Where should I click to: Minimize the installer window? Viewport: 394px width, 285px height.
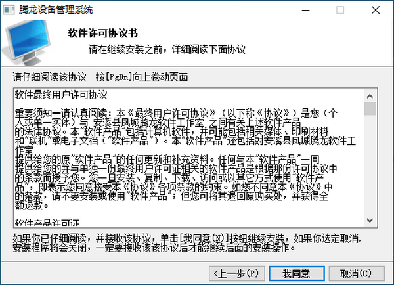(305, 10)
